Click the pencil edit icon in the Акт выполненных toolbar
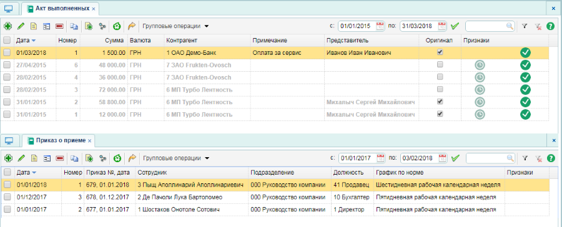 click(x=21, y=26)
